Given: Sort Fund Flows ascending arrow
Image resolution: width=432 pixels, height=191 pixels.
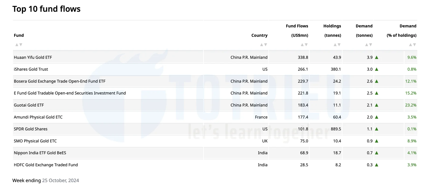Looking at the screenshot, I should (302, 45).
